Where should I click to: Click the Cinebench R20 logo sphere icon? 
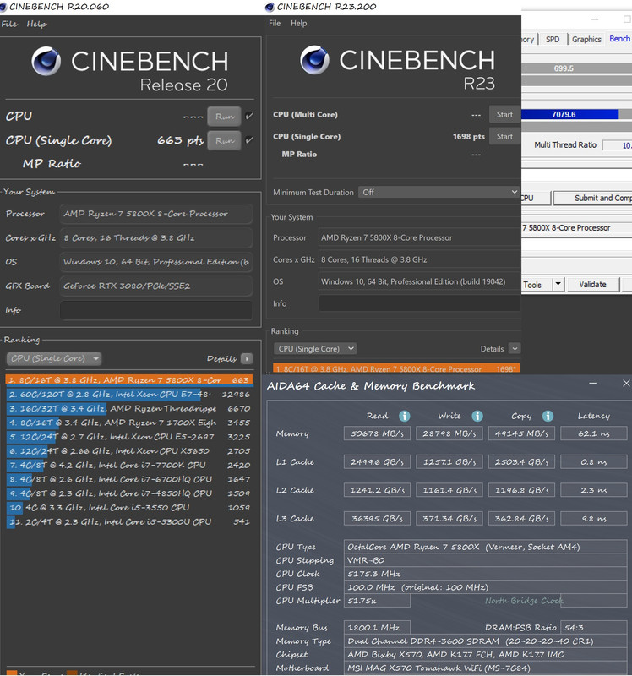coord(46,61)
